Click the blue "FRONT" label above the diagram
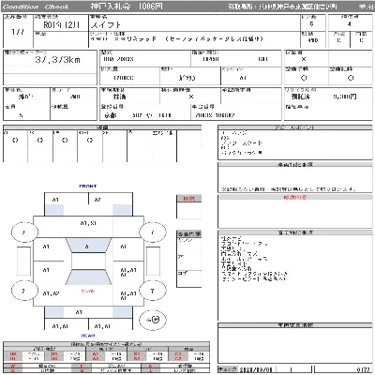Screen dimensions: 375x375 click(88, 186)
